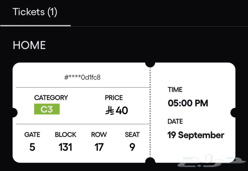
Task: Click the TIME label on the stub
Action: (x=175, y=90)
